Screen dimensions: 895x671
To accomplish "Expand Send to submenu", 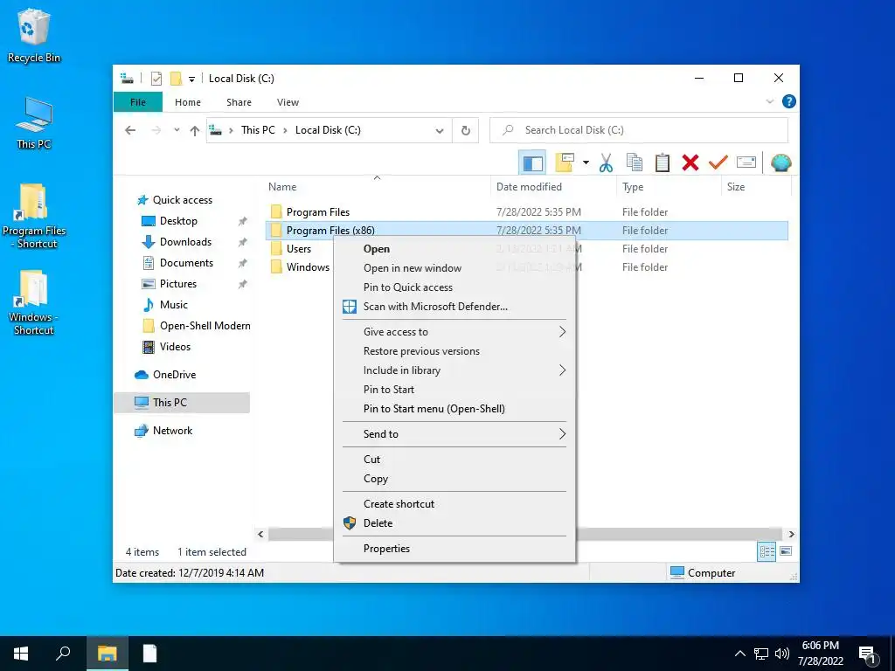I will pos(454,433).
